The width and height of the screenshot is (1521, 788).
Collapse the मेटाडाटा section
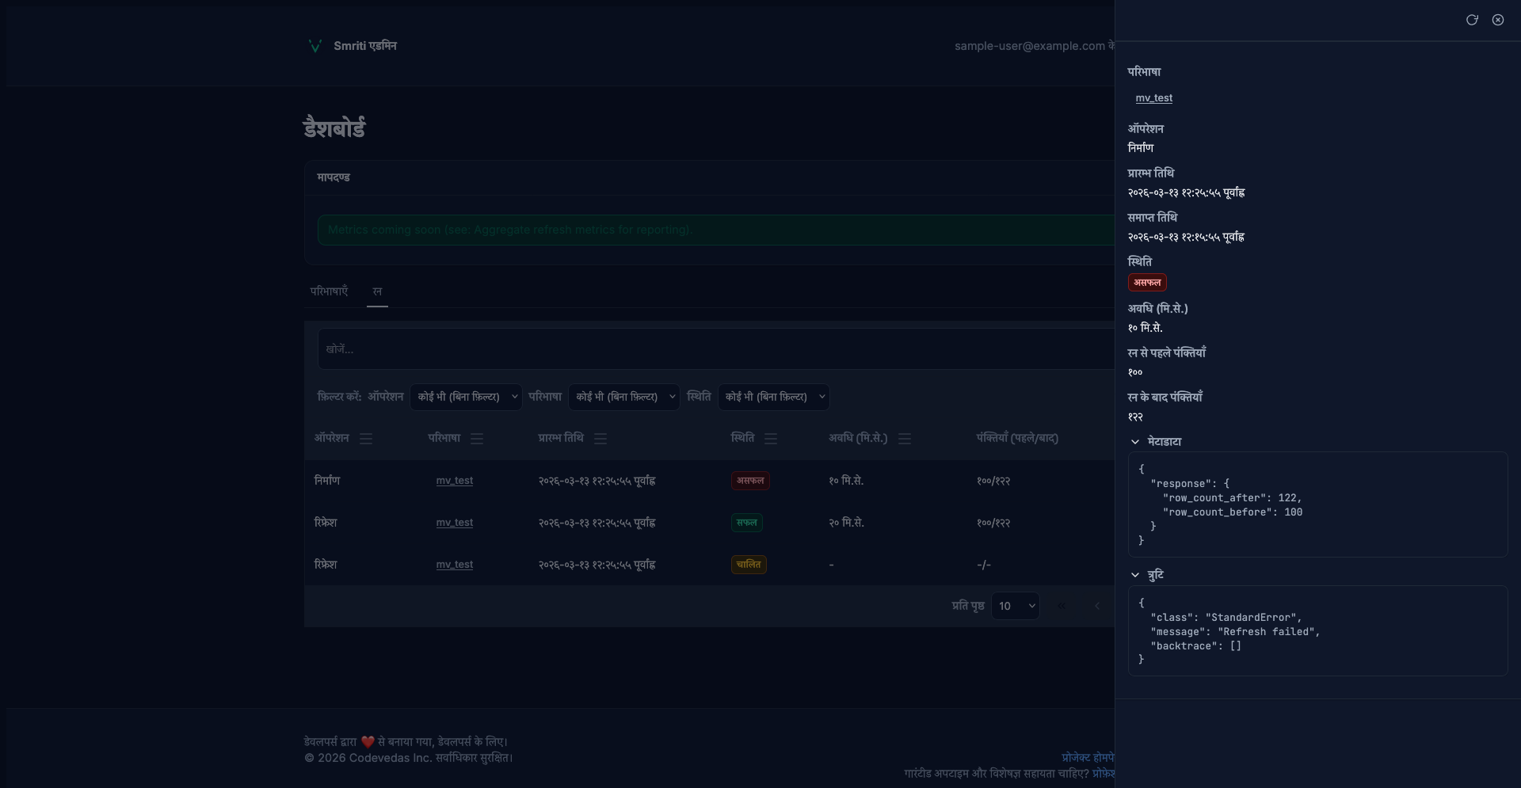[x=1135, y=442]
